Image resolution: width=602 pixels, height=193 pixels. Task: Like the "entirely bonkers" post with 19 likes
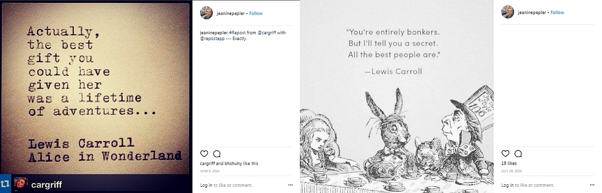pos(505,154)
